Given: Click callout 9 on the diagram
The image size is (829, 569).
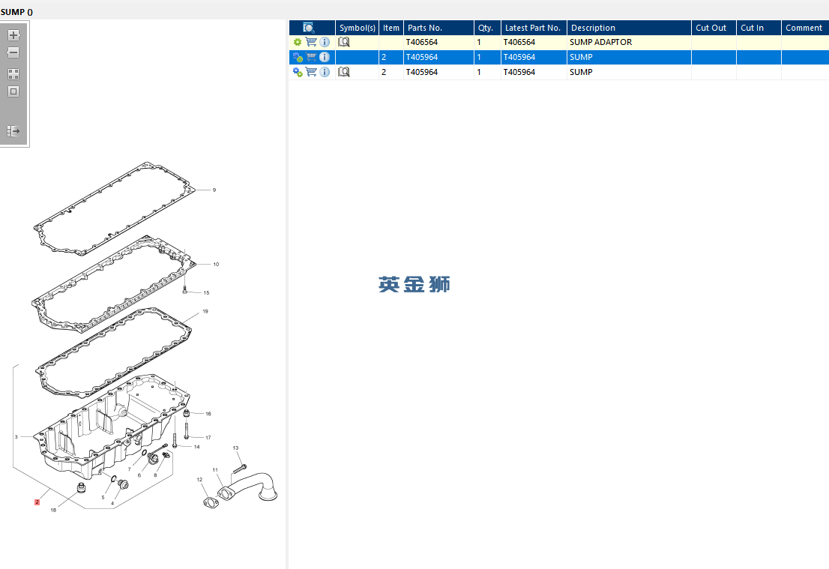Looking at the screenshot, I should click(214, 190).
